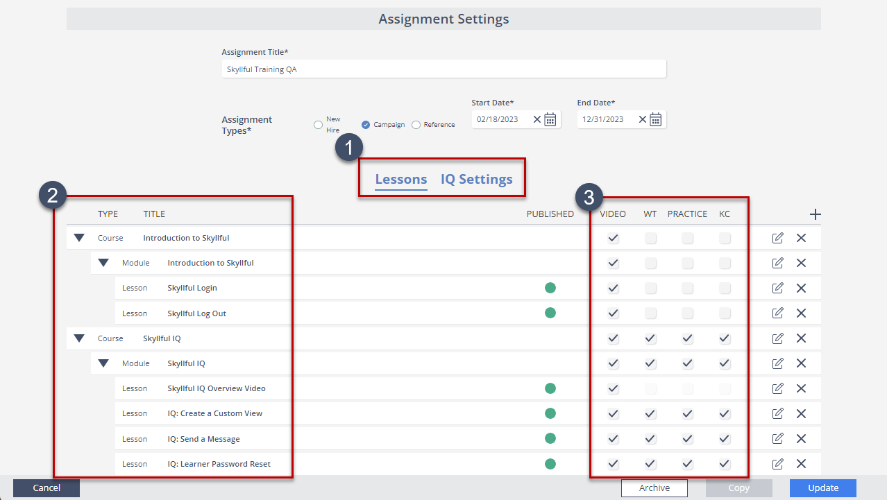
Task: Remove the Introduction to Skyllful course row
Action: [x=801, y=238]
